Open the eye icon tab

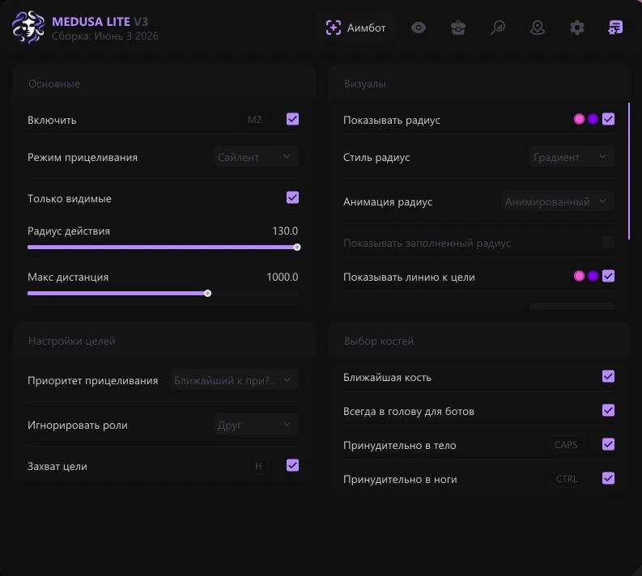(x=419, y=28)
